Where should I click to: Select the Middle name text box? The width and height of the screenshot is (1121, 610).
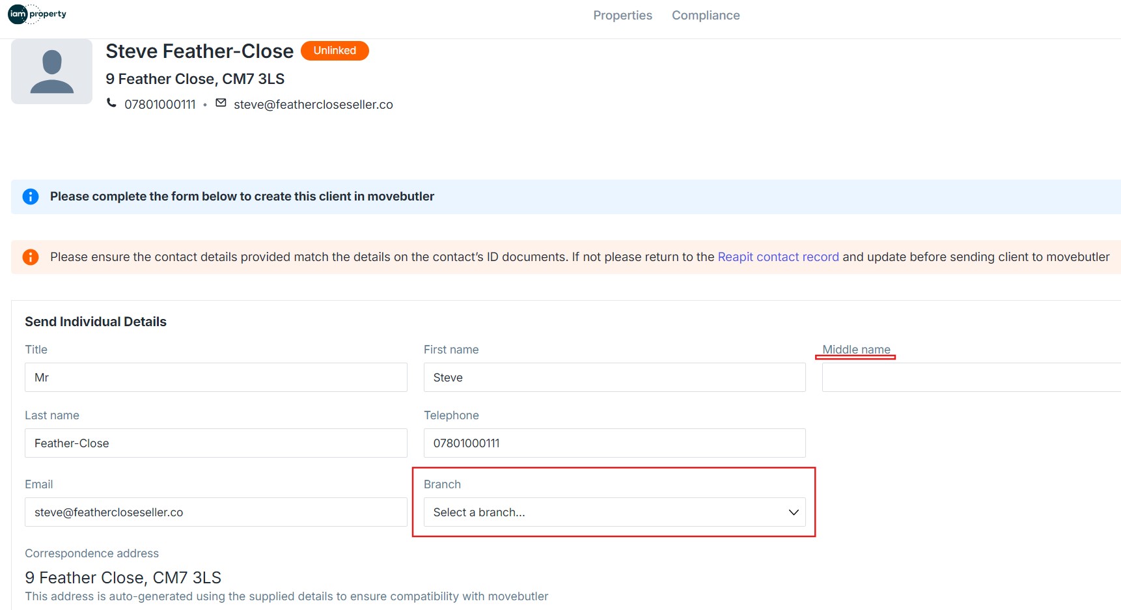tap(970, 378)
